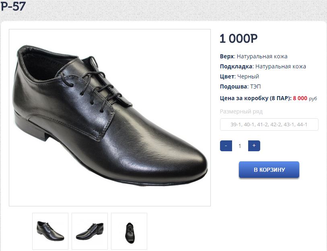Decrease quantity with the minus button
This screenshot has width=327, height=251.
click(x=226, y=146)
